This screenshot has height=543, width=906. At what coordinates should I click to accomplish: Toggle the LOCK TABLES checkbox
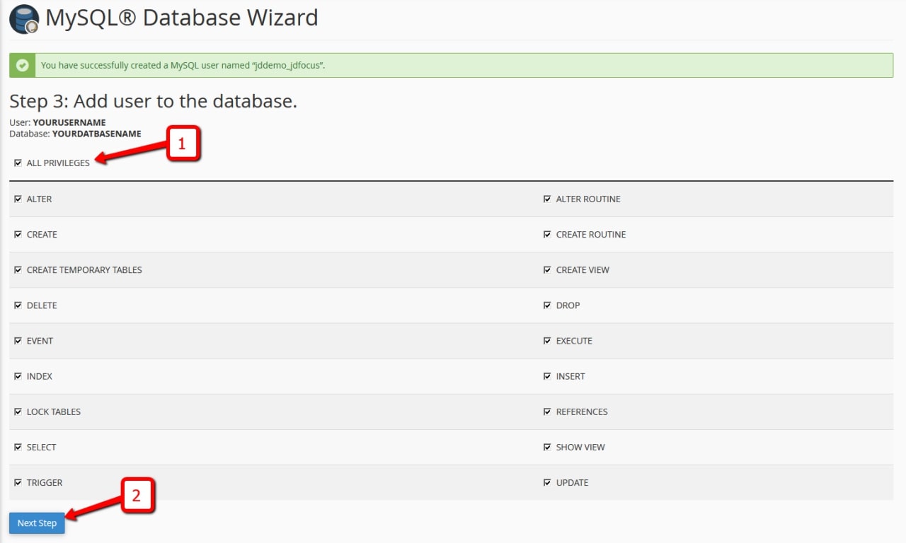[x=18, y=411]
